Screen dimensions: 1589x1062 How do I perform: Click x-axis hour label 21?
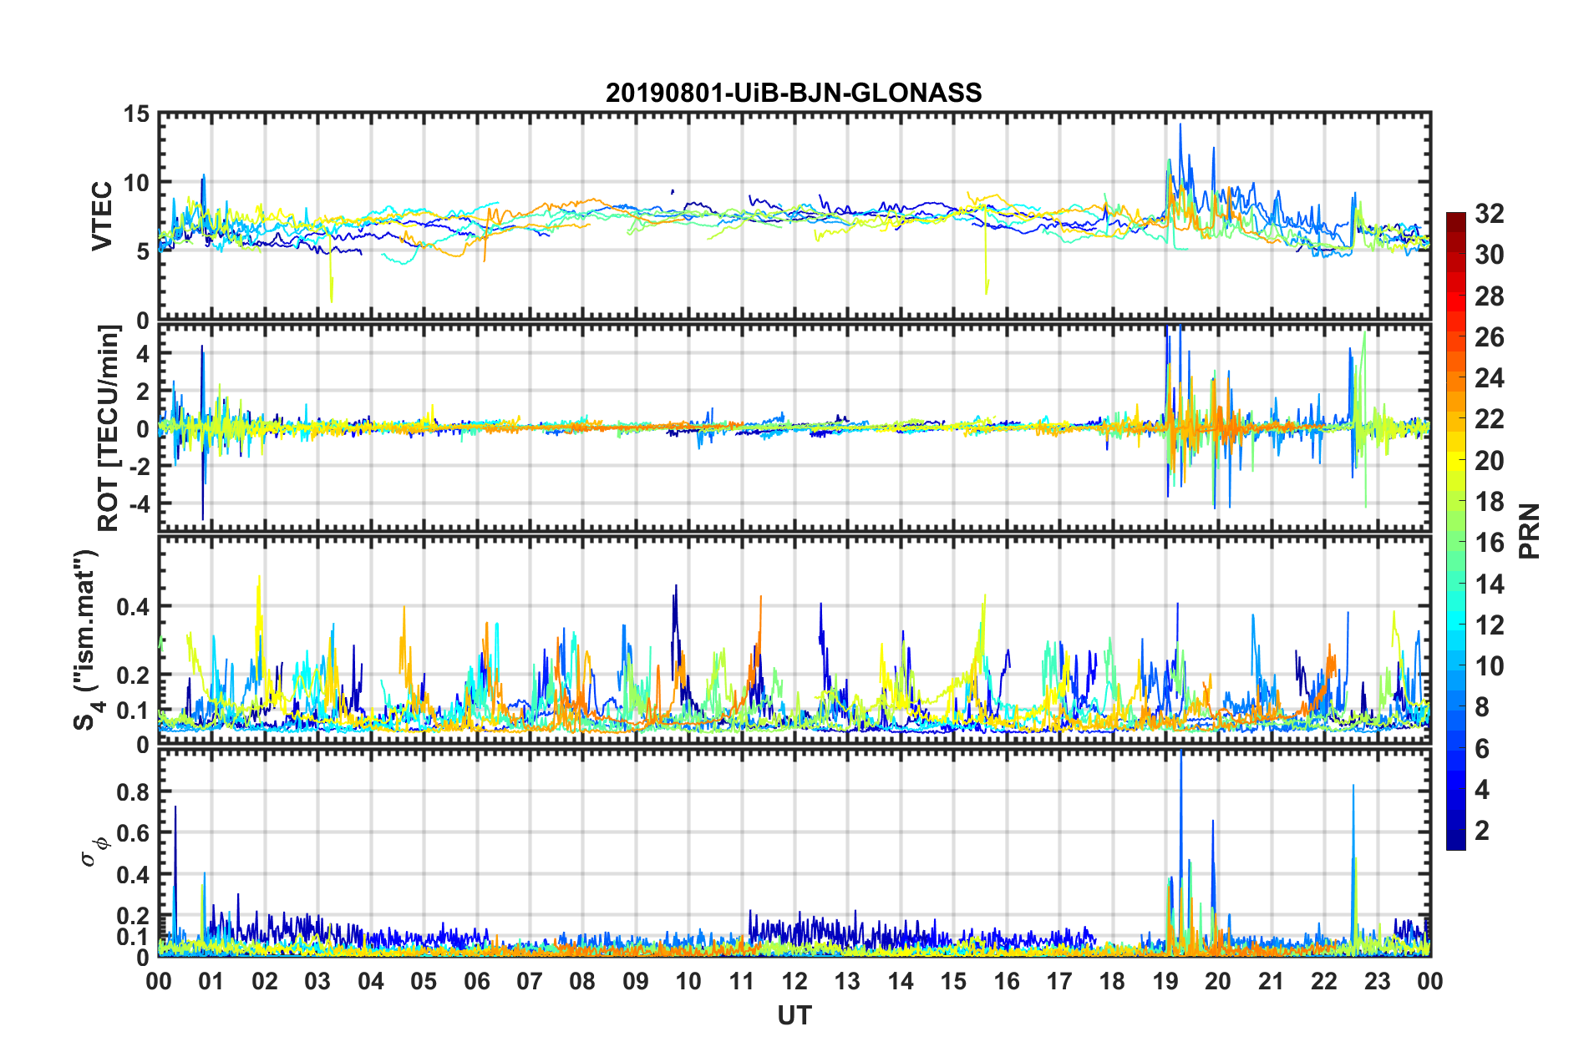pos(1272,981)
